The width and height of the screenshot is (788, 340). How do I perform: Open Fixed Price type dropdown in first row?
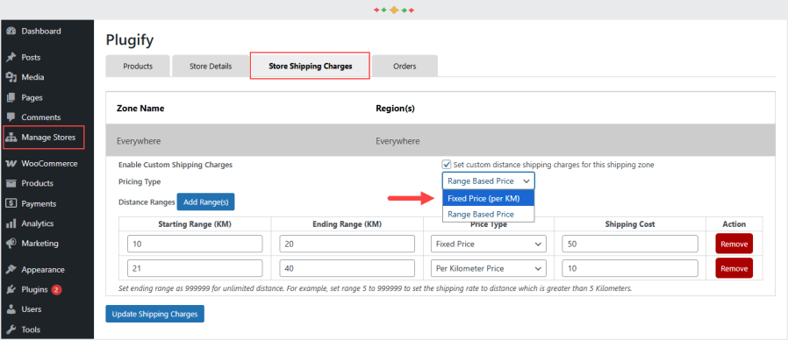489,244
